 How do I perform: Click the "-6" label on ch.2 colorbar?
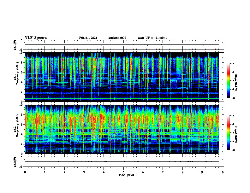(x=233, y=116)
